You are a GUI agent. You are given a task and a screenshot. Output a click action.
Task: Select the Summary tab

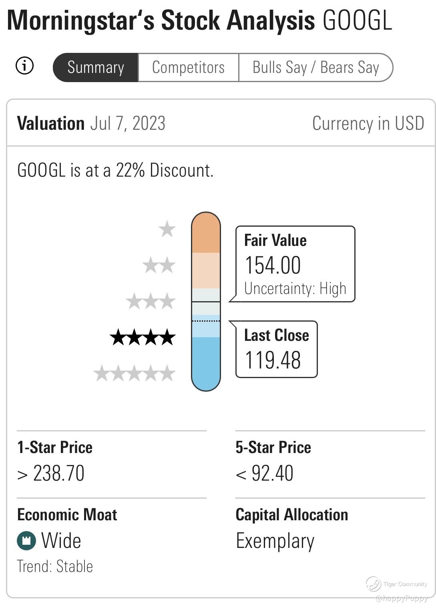click(x=96, y=67)
